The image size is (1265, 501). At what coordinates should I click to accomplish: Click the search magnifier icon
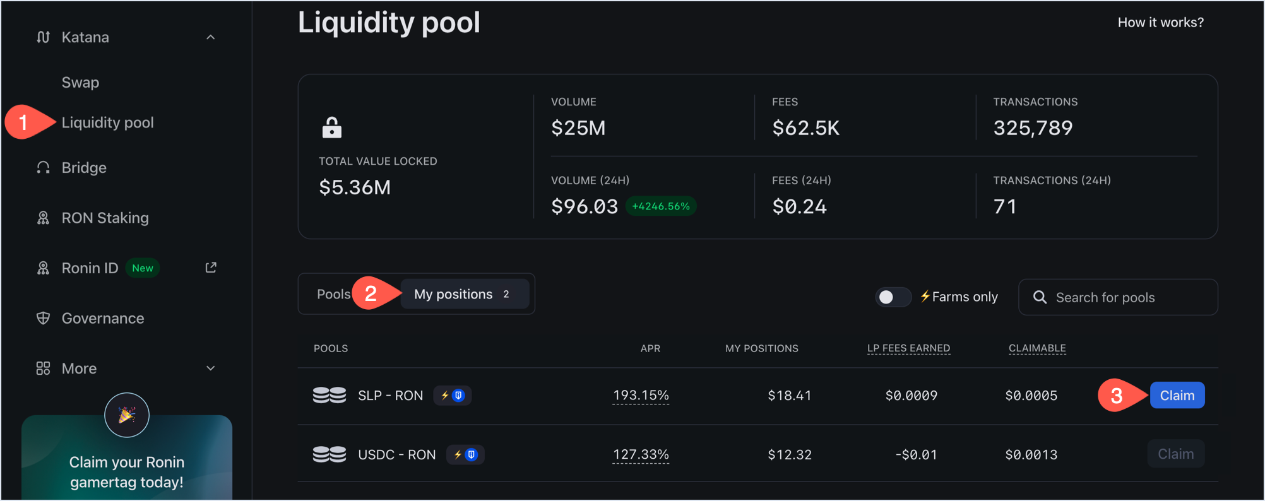1040,297
